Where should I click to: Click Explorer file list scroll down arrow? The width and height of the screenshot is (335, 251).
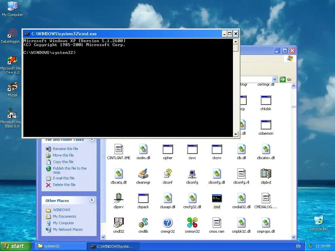coord(293,237)
